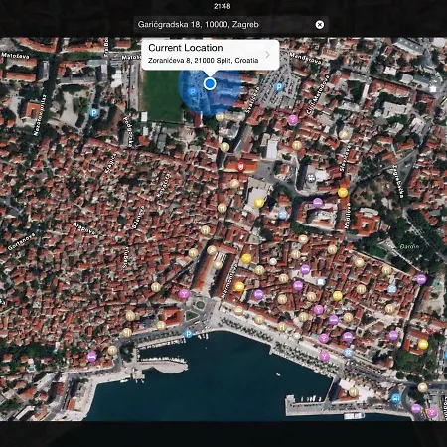This screenshot has height=447, width=447.
Task: Tap the Zoranićeva 8 Split address line
Action: 204,61
